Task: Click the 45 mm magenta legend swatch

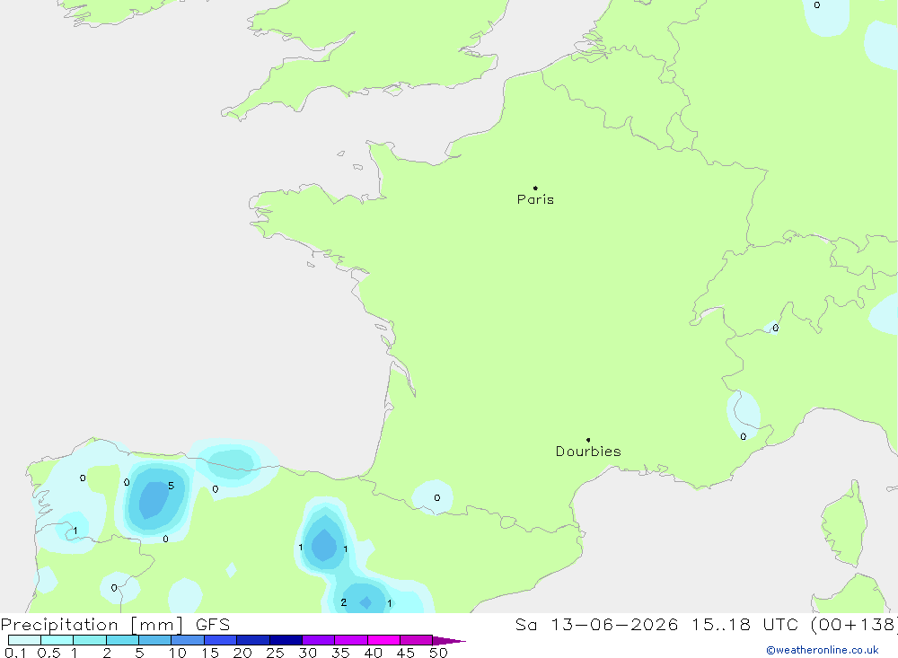Action: tap(417, 640)
